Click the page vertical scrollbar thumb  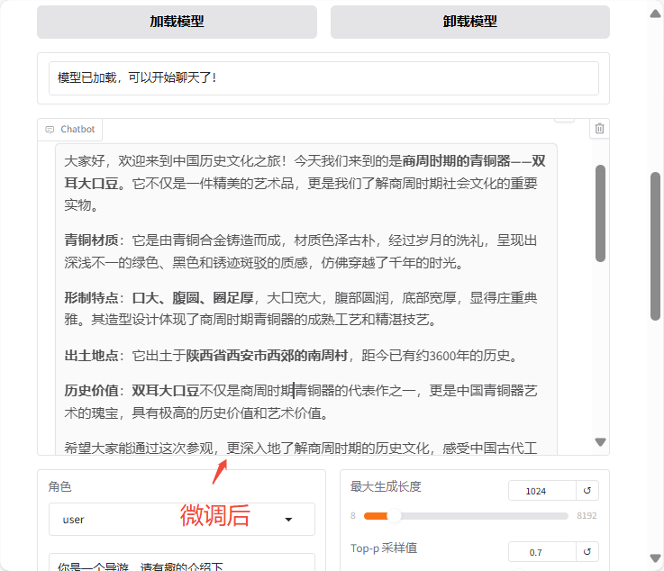tap(656, 246)
